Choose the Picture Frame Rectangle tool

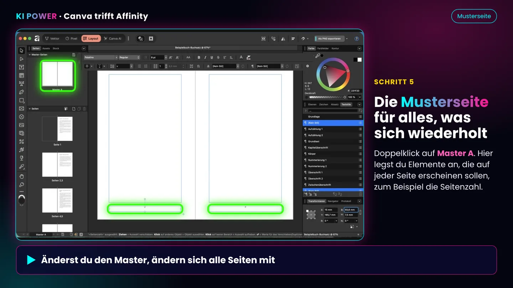pos(21,108)
